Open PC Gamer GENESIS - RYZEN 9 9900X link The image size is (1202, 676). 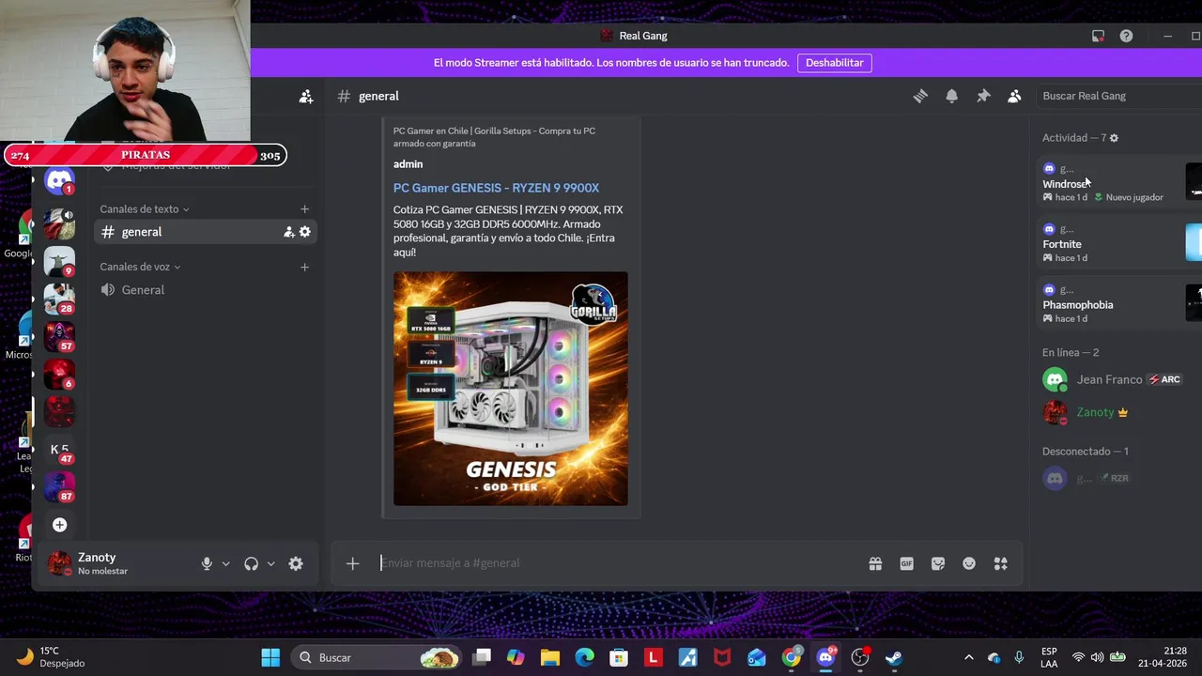coord(496,188)
